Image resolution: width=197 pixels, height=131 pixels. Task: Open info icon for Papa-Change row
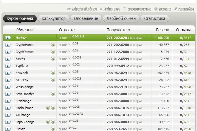point(8,122)
